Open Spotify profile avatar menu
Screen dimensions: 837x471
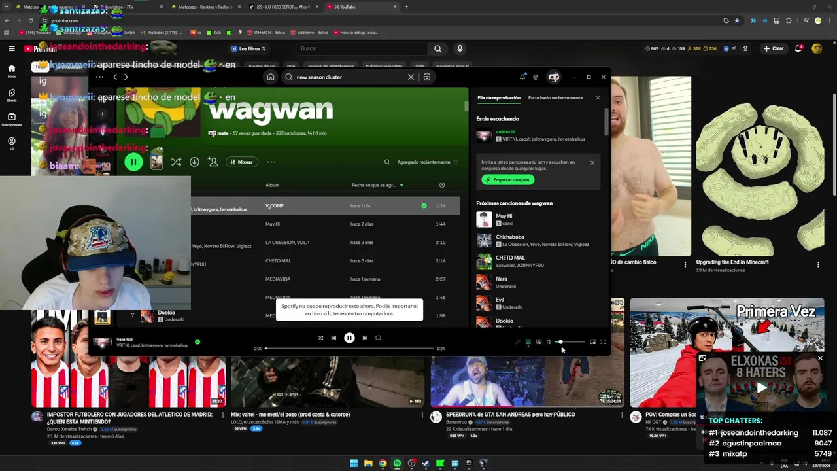[554, 77]
